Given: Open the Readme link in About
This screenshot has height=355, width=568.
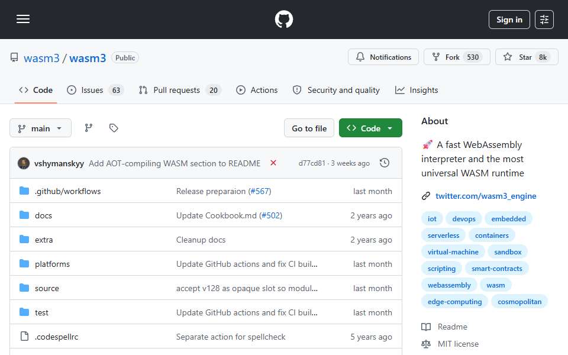Looking at the screenshot, I should [453, 327].
